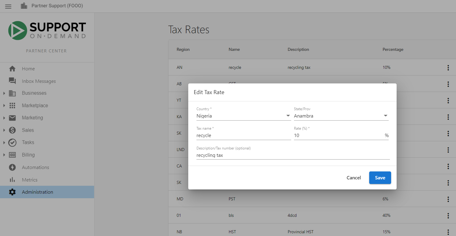Open more options for recycle tax row
The height and width of the screenshot is (236, 456).
point(448,68)
